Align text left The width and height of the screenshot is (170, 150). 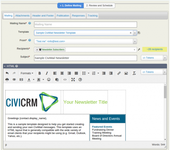(x=55, y=73)
